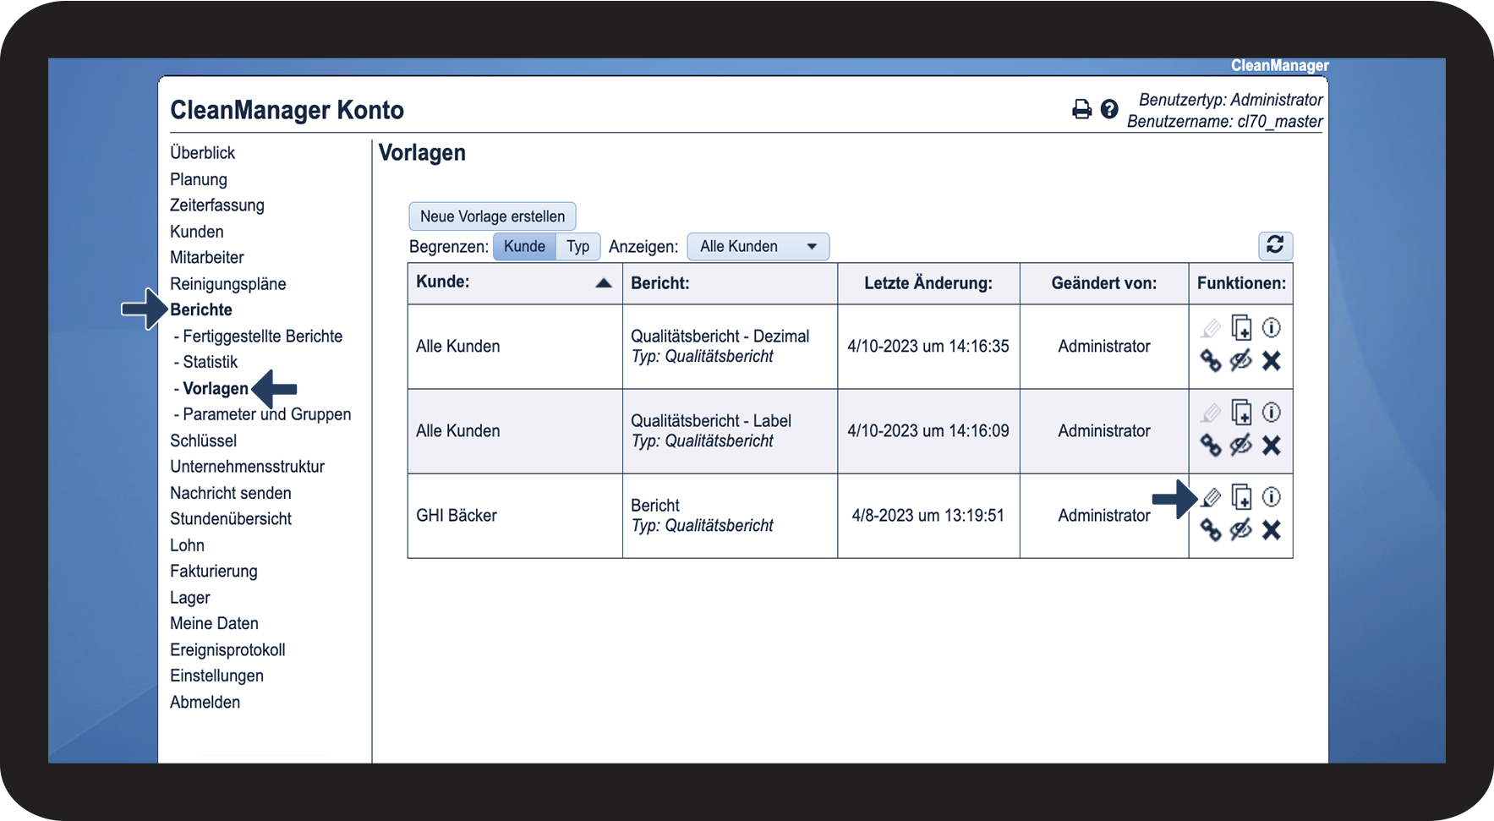Click the edit pencil for GHI Bäcker report
Viewport: 1494px width, 821px height.
(1211, 497)
